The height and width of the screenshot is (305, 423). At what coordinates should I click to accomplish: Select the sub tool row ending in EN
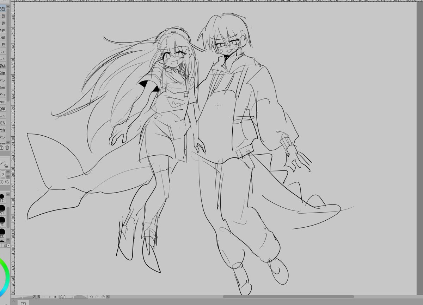pyautogui.click(x=3, y=123)
